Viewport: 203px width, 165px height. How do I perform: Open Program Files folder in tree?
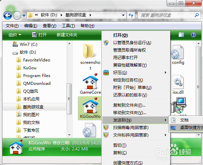point(33,76)
